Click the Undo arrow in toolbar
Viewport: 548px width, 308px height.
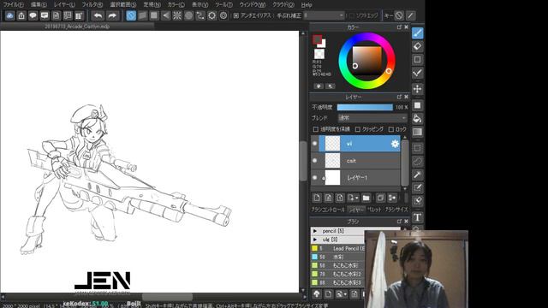coord(98,15)
